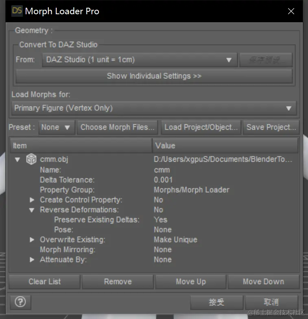The width and height of the screenshot is (308, 319).
Task: Open the Preset None dropdown
Action: (x=57, y=127)
